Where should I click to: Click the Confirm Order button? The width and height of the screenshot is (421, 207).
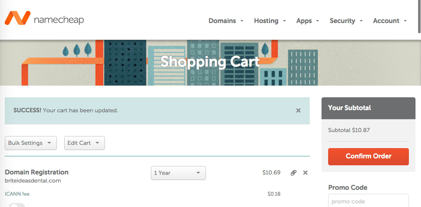point(369,157)
